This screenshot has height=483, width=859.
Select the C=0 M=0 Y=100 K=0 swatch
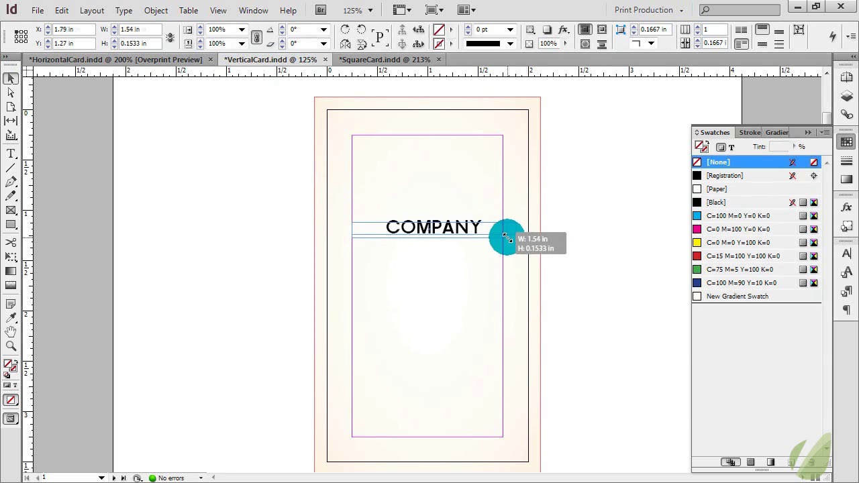click(756, 243)
